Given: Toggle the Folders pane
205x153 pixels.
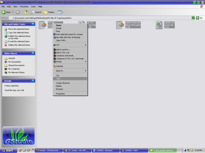Looking at the screenshot, I should click(49, 12).
